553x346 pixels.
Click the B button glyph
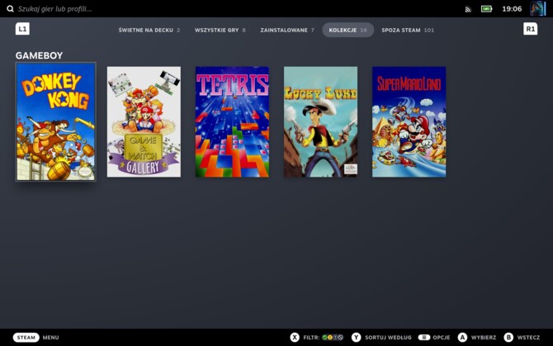tap(508, 338)
